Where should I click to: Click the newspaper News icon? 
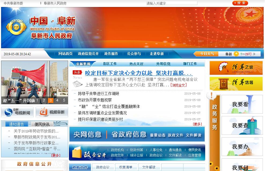point(78,81)
